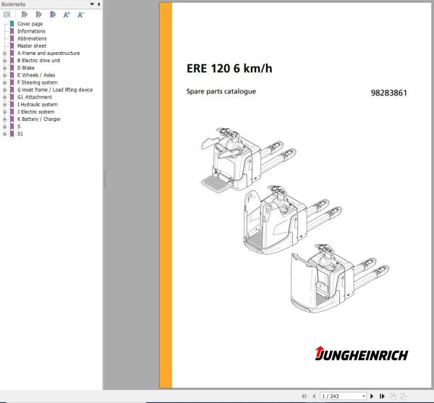Screen dimensions: 434x403
Task: Click the bottom pallet truck illustration
Action: click(x=340, y=279)
